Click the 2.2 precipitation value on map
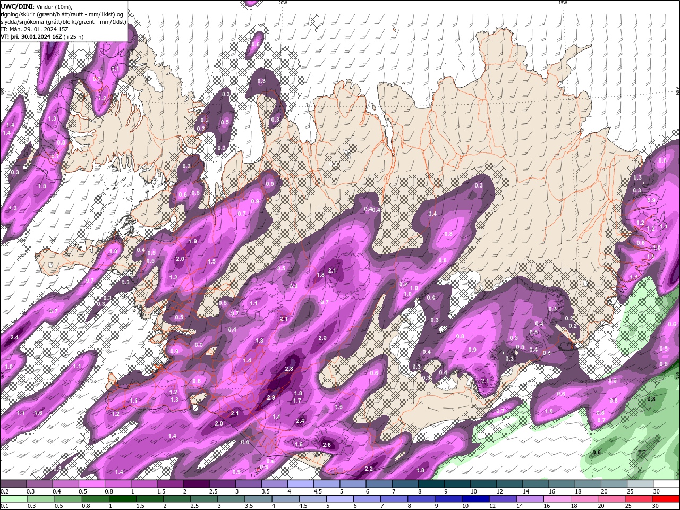 pyautogui.click(x=369, y=469)
